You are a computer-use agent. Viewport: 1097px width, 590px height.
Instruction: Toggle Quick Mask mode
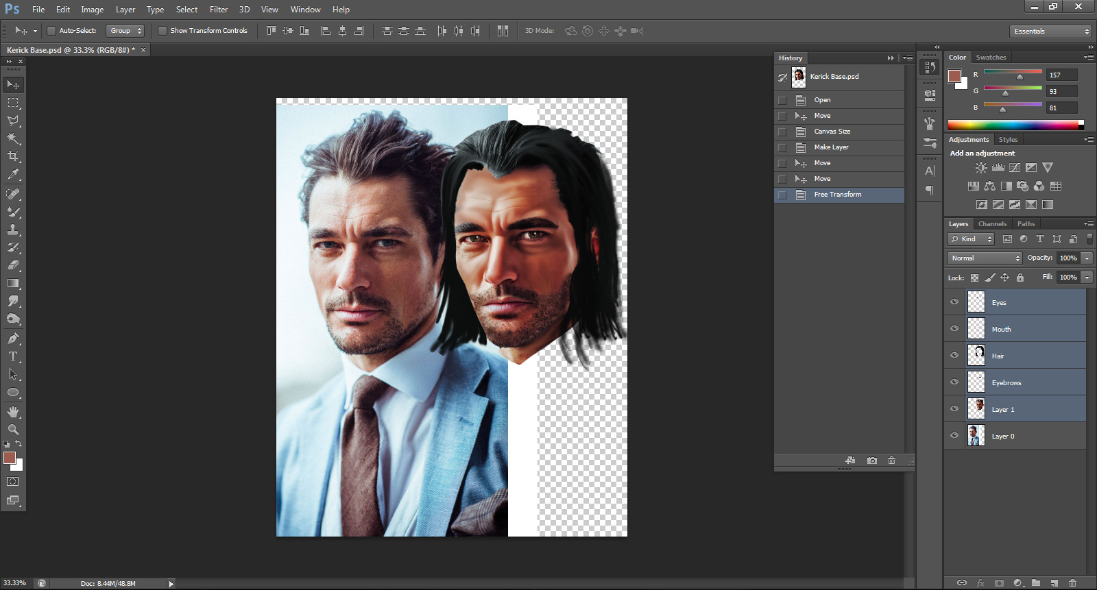pos(13,482)
